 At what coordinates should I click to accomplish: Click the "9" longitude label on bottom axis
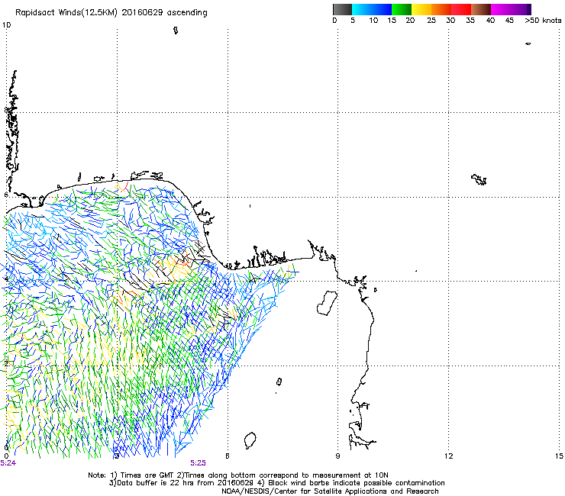pos(337,456)
